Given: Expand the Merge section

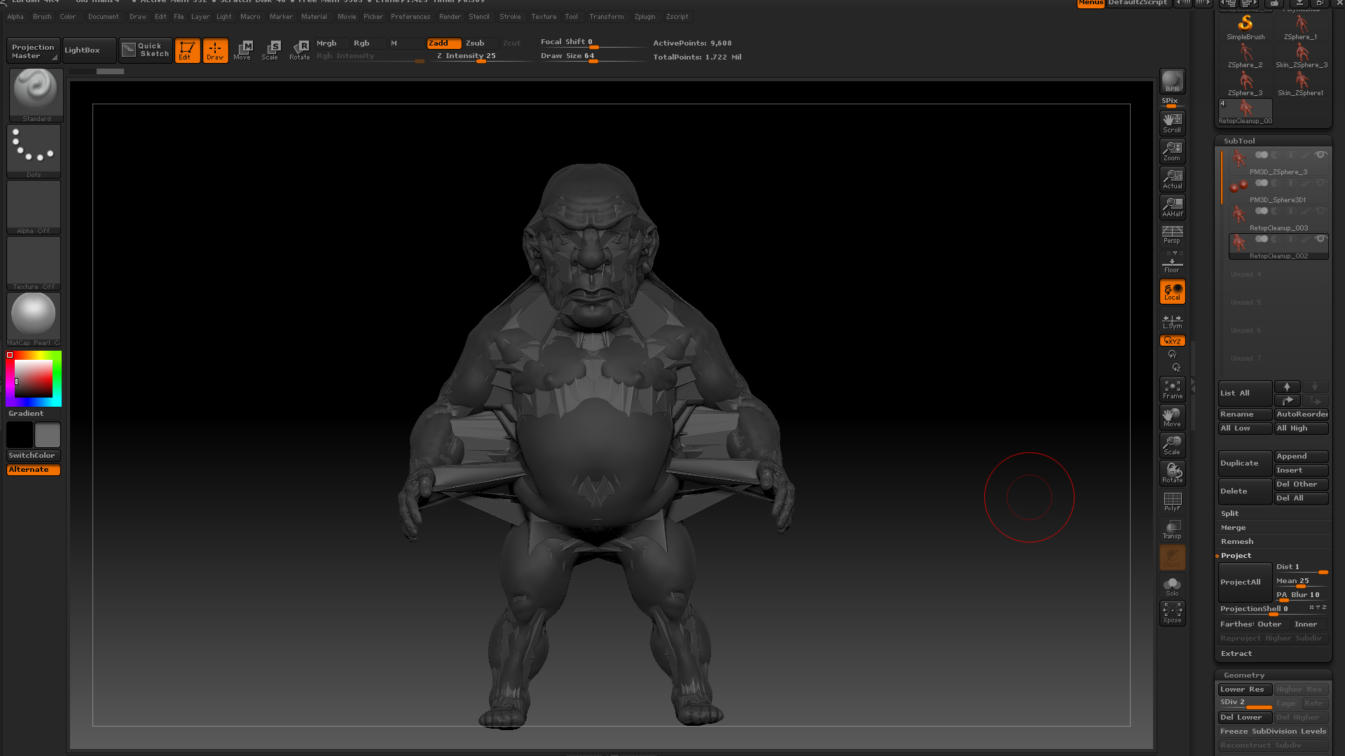Looking at the screenshot, I should coord(1233,528).
